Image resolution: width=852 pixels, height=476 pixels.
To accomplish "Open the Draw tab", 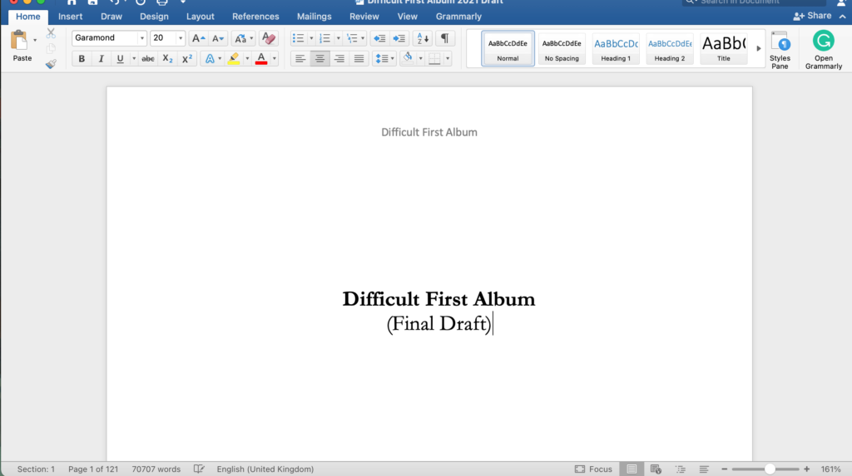I will point(111,17).
